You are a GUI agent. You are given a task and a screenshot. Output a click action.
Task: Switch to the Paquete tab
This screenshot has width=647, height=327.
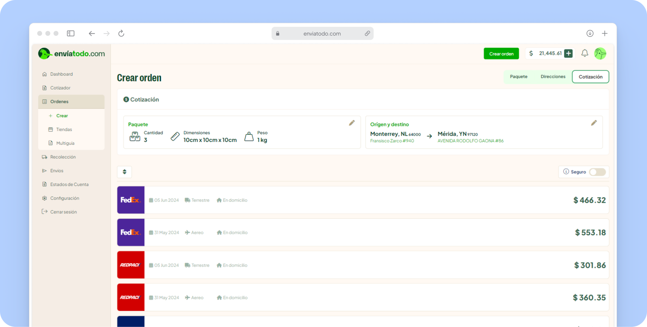(x=519, y=77)
